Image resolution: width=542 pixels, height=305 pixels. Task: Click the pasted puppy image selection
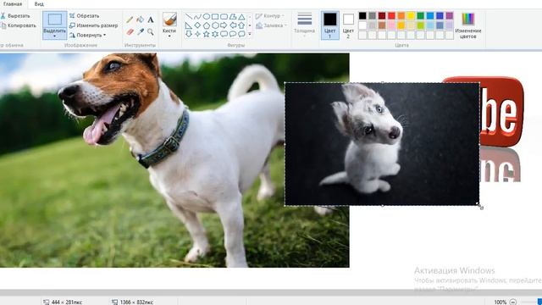pyautogui.click(x=382, y=144)
